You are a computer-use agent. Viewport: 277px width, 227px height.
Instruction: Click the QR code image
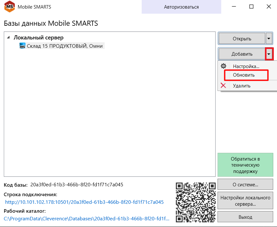click(x=196, y=202)
